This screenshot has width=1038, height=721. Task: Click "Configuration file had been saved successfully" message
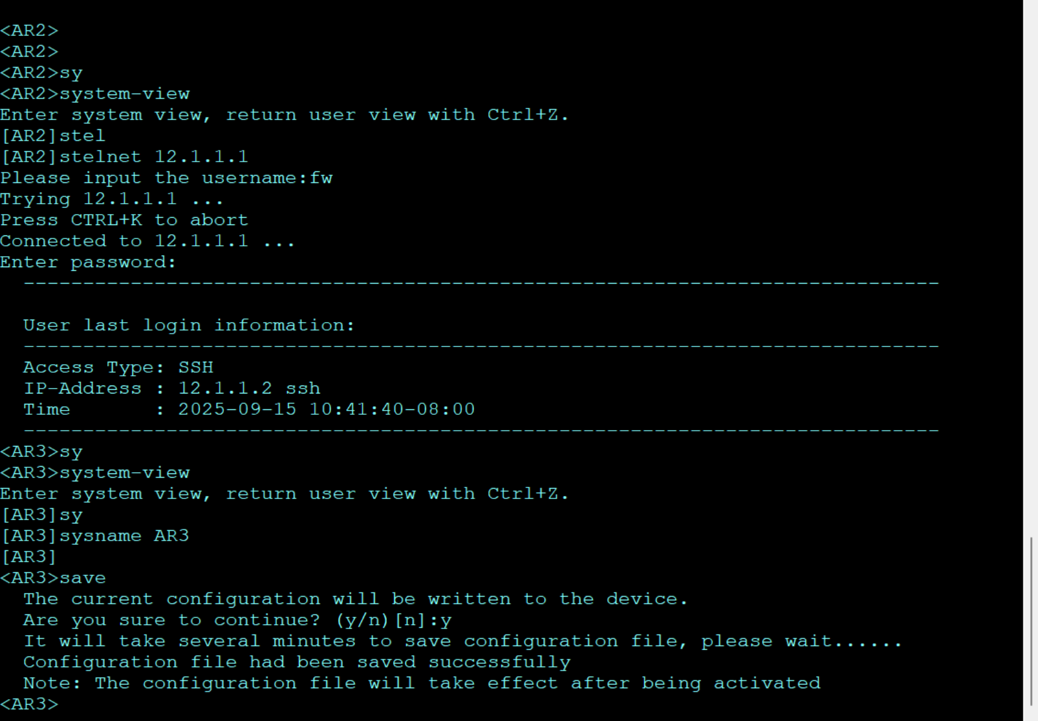point(297,662)
